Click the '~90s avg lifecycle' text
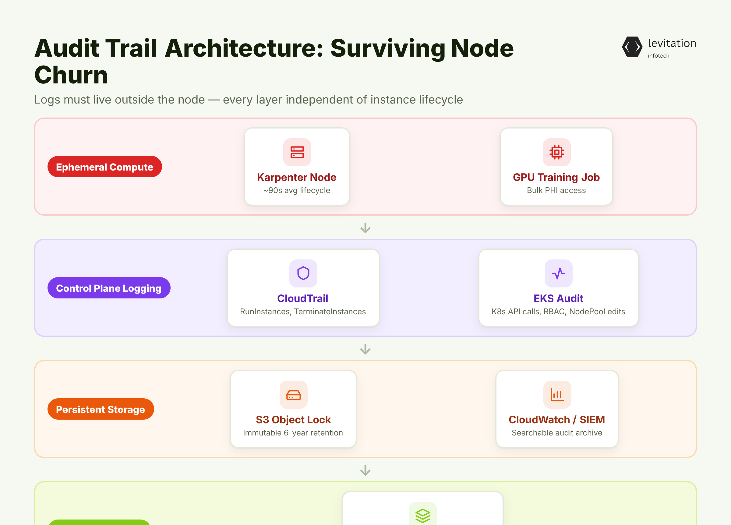Viewport: 731px width, 525px height. [297, 190]
